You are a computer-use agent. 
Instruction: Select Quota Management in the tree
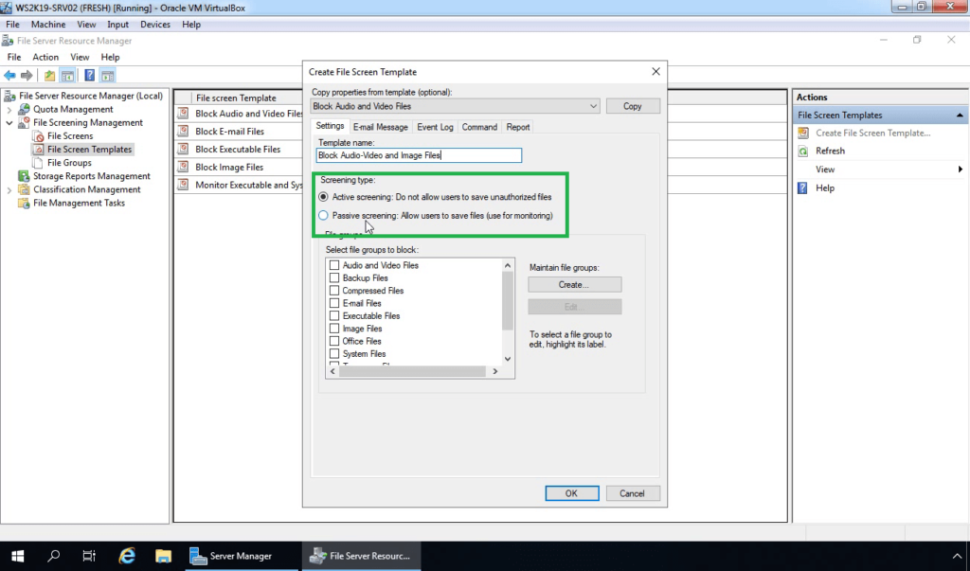[73, 109]
